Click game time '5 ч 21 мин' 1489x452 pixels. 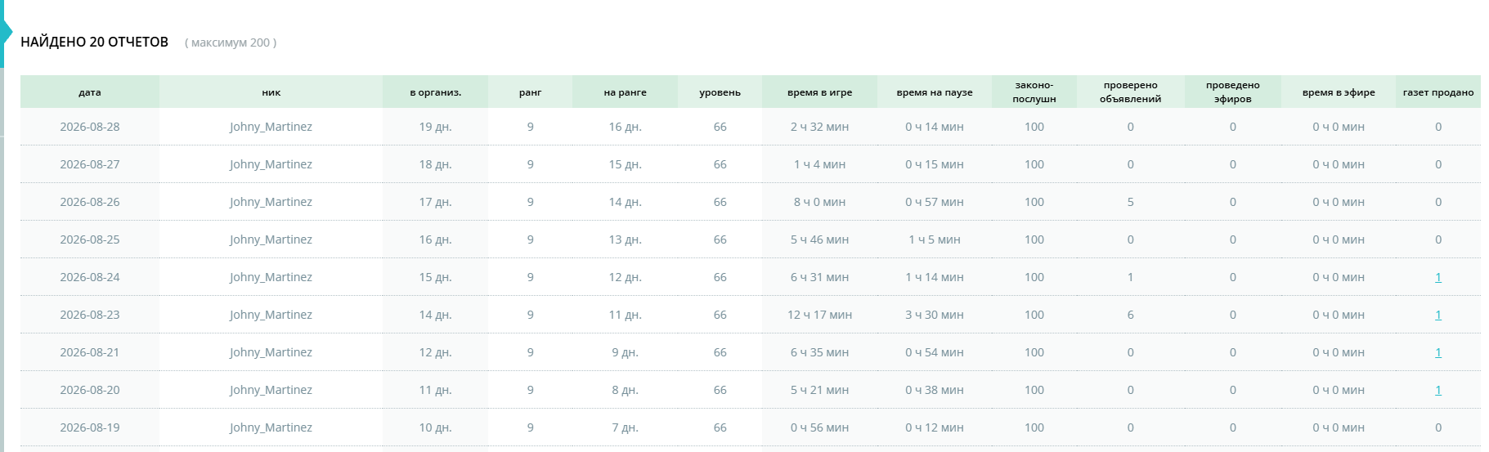820,390
